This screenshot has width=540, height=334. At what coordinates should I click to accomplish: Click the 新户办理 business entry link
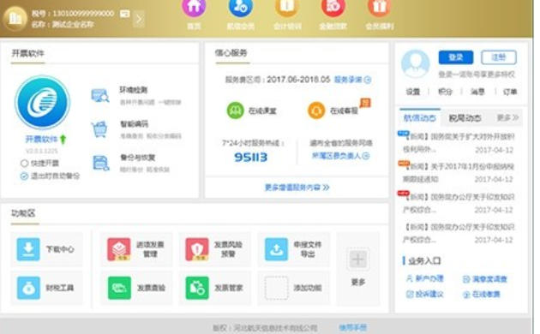(425, 278)
